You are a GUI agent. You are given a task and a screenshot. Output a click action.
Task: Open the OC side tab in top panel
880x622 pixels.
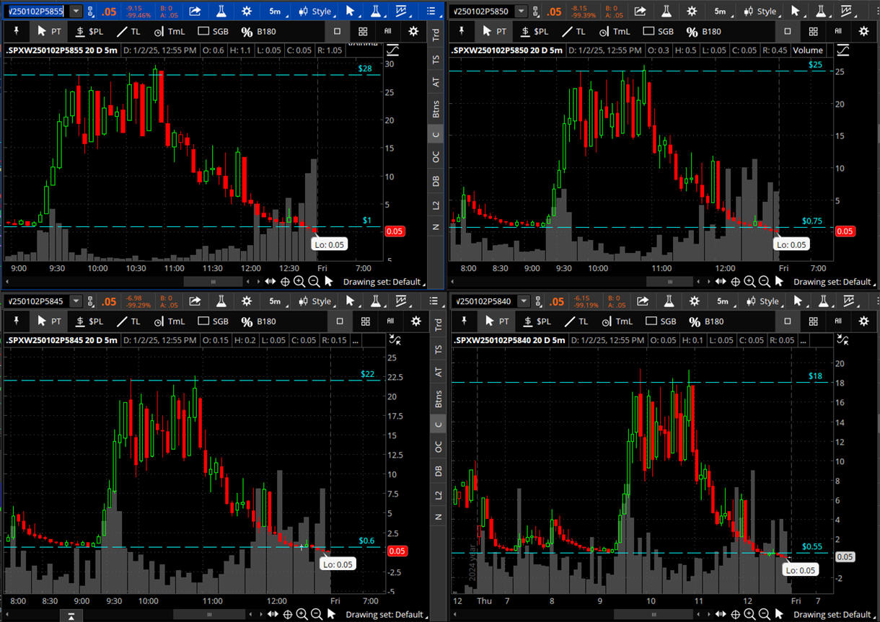(x=436, y=157)
